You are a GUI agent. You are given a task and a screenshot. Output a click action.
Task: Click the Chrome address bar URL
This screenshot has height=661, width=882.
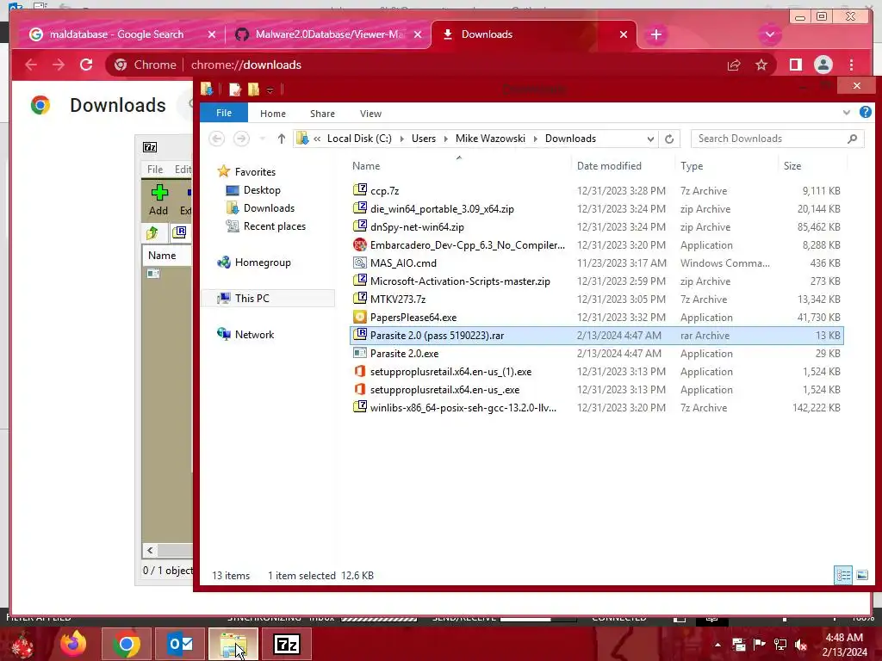(246, 65)
